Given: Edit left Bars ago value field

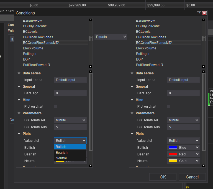Looking at the screenshot, I should [x=70, y=93].
